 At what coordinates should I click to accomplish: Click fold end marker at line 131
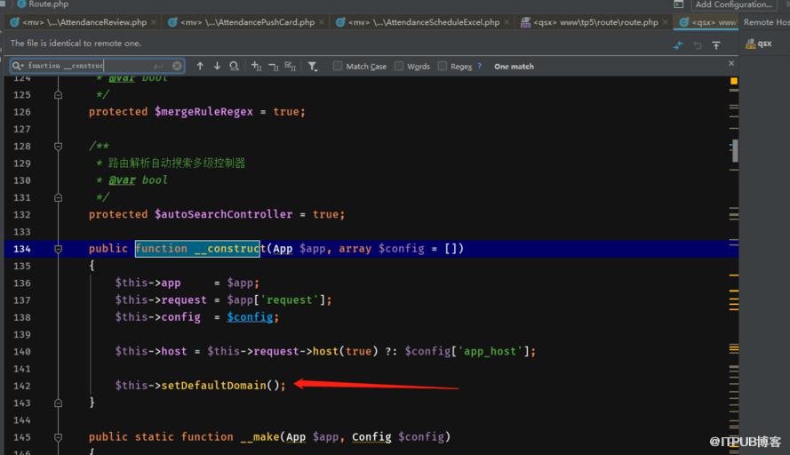pos(58,197)
